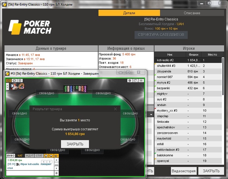Expand the dropdown arrow behind result dialog
Image resolution: width=228 pixels, height=179 pixels.
151,115
